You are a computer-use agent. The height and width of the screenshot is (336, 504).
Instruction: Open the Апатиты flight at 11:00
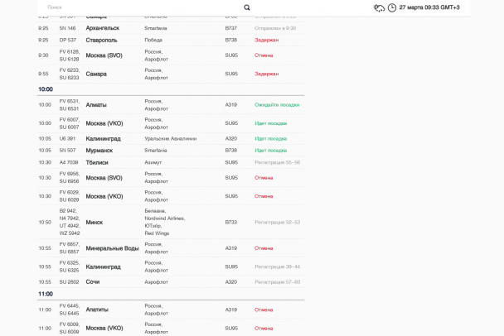tap(97, 310)
